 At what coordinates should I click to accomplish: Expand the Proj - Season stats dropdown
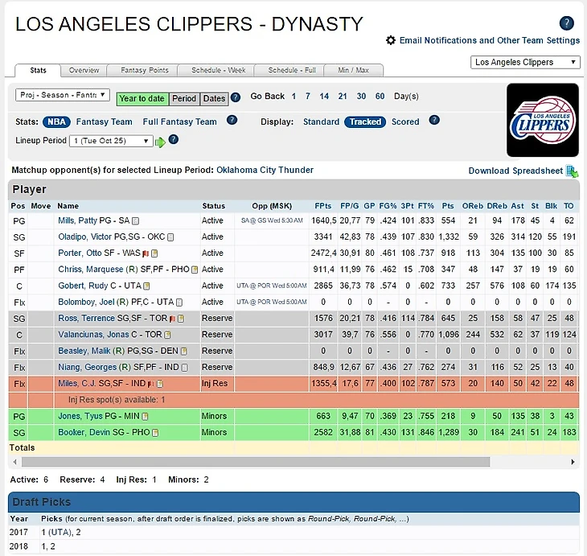pyautogui.click(x=62, y=95)
